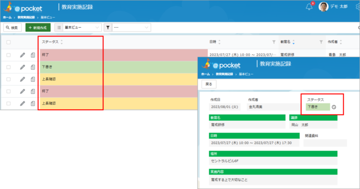Viewport: 360px width, 189px height.
Task: Click the list view icon beside 基本ビュー
Action: pyautogui.click(x=59, y=28)
